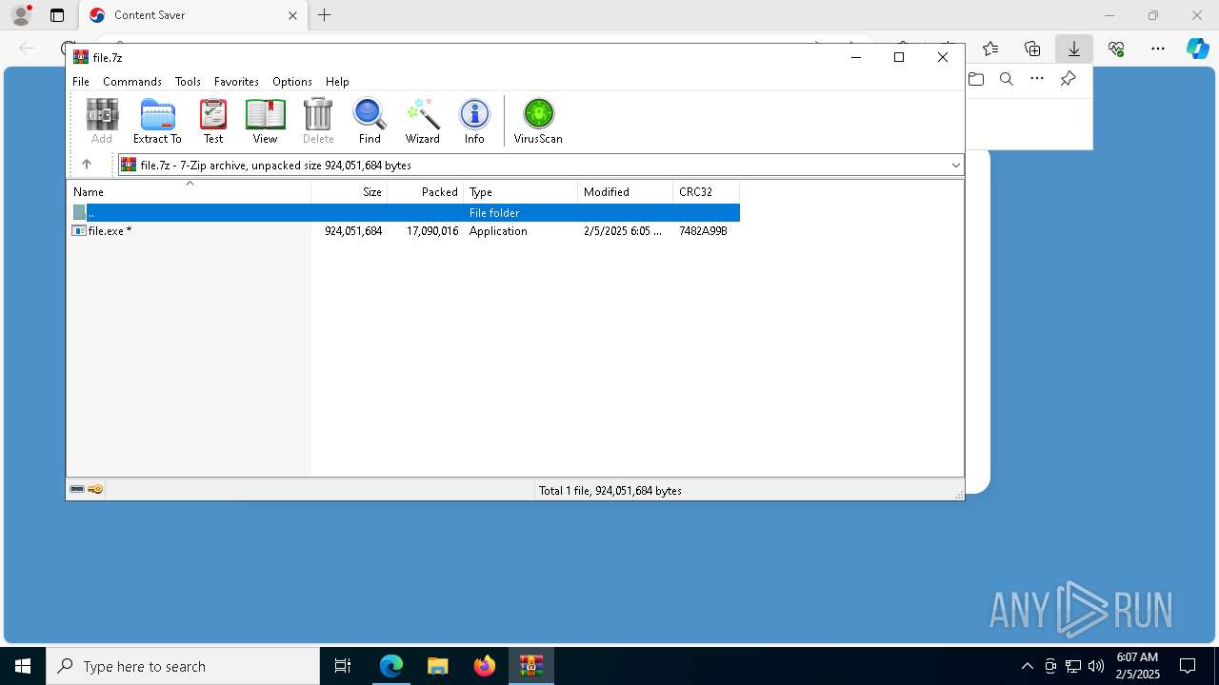Screen dimensions: 1219x685
Task: Open the Options menu
Action: [292, 82]
